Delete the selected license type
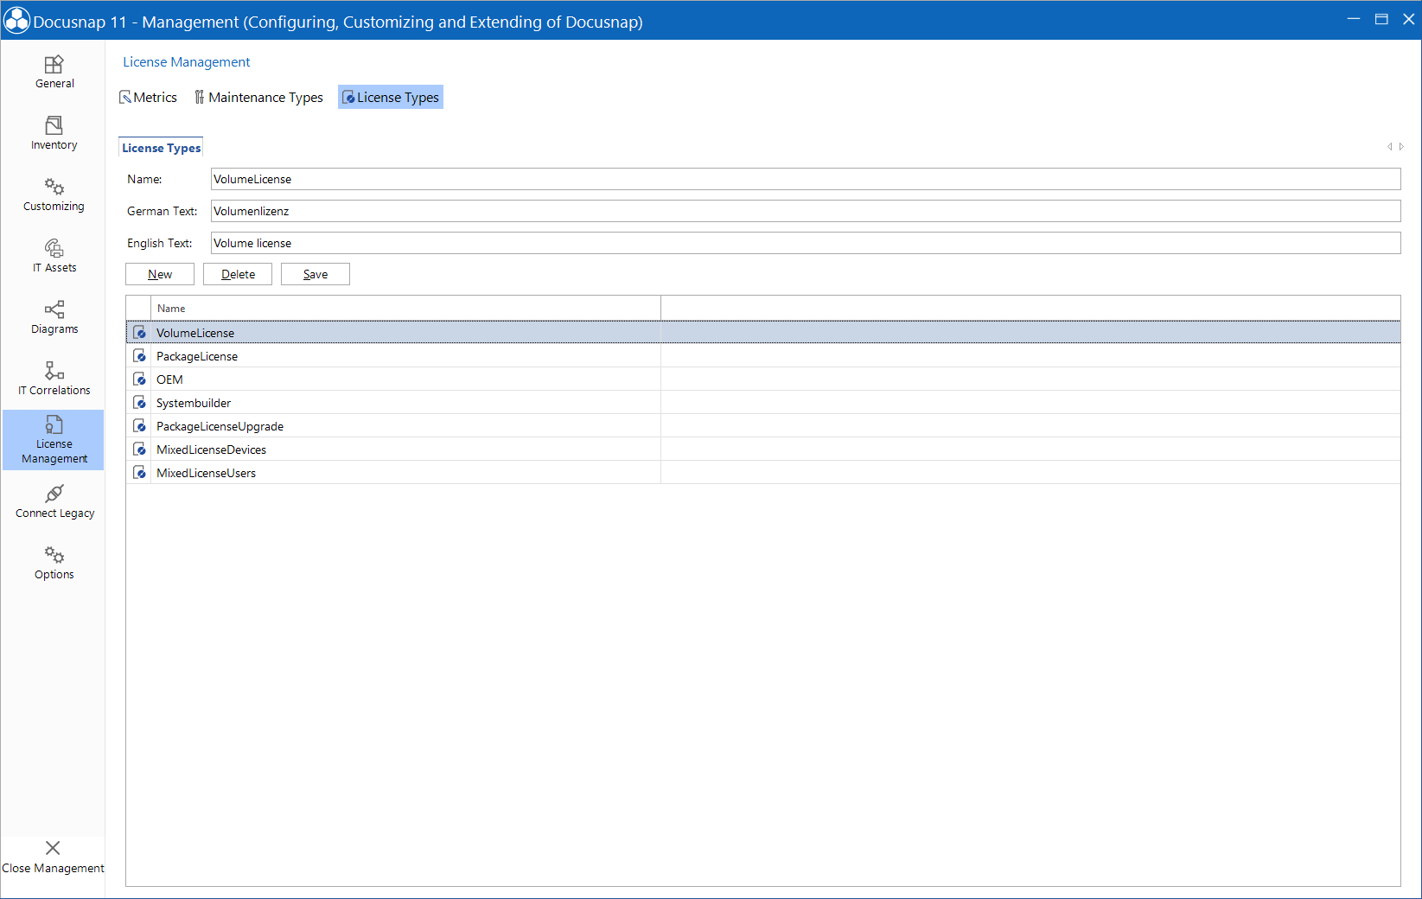 (237, 273)
